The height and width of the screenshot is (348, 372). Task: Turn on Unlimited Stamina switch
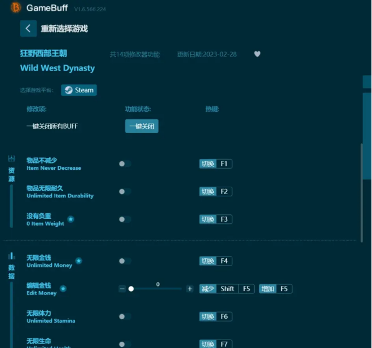(x=125, y=316)
